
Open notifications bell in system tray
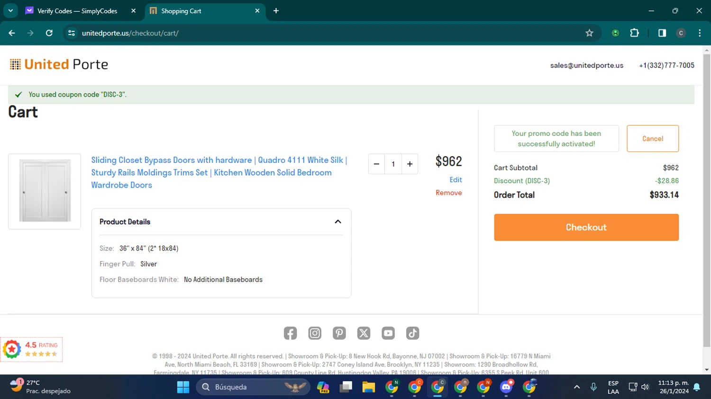[x=697, y=387]
